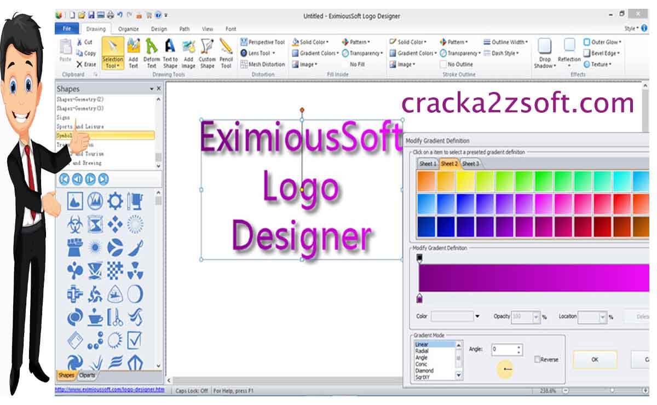Activate the Deform Text tool
The height and width of the screenshot is (405, 657).
tap(152, 54)
